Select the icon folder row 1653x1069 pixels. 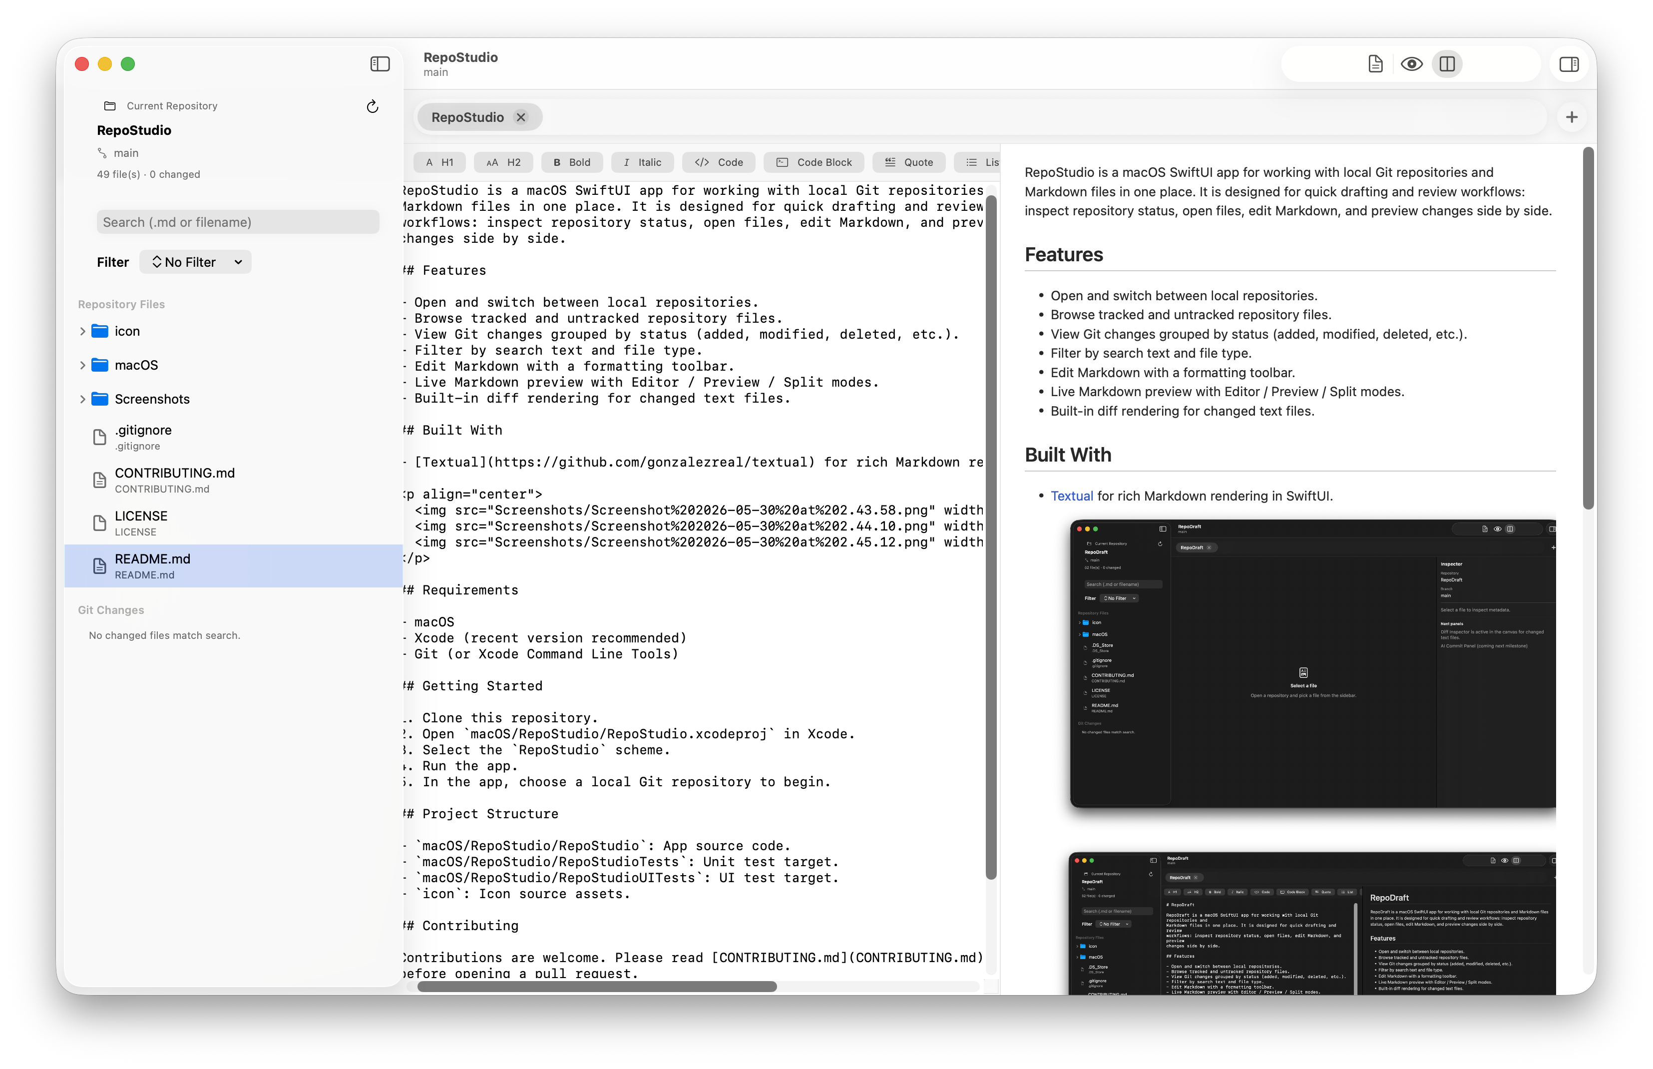click(234, 331)
